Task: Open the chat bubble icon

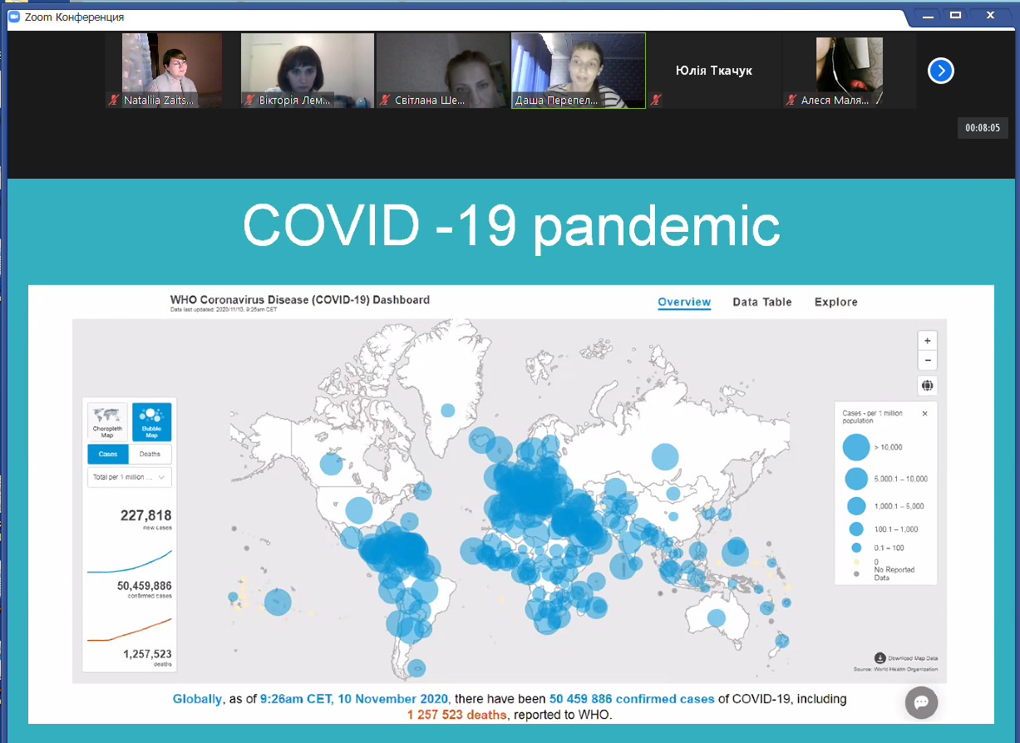Action: (921, 702)
